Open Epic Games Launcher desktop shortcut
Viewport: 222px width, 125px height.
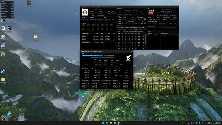10,28
